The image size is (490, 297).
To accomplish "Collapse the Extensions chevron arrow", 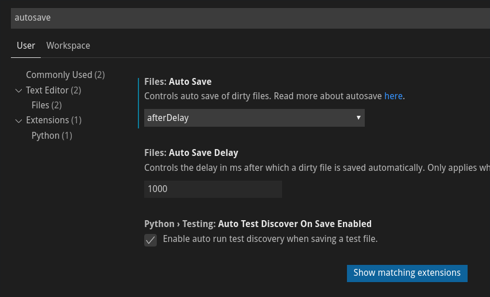I will 19,121.
